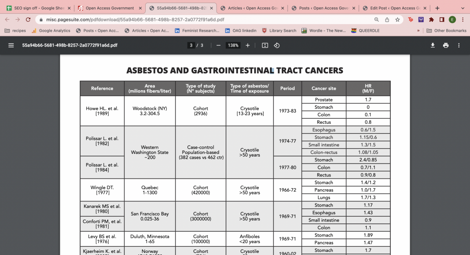
Task: Click the HR value 2.4/0.85
Action: click(x=368, y=160)
